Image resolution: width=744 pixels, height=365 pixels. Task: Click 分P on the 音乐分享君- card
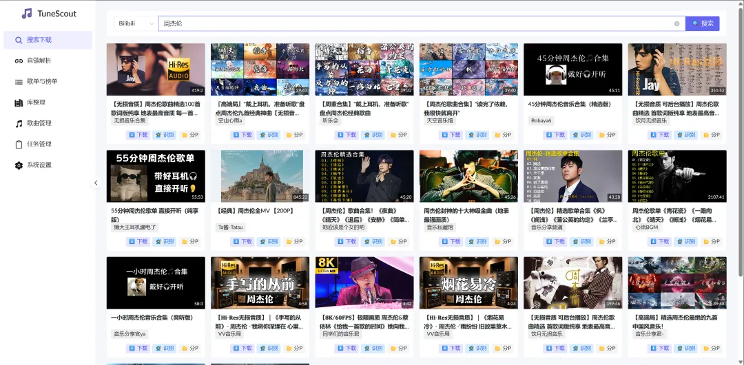tap(712, 348)
